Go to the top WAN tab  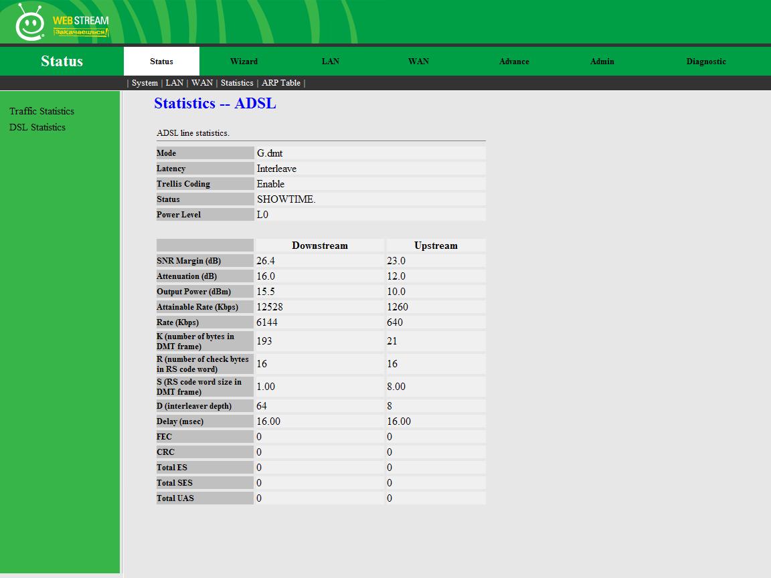[x=418, y=62]
